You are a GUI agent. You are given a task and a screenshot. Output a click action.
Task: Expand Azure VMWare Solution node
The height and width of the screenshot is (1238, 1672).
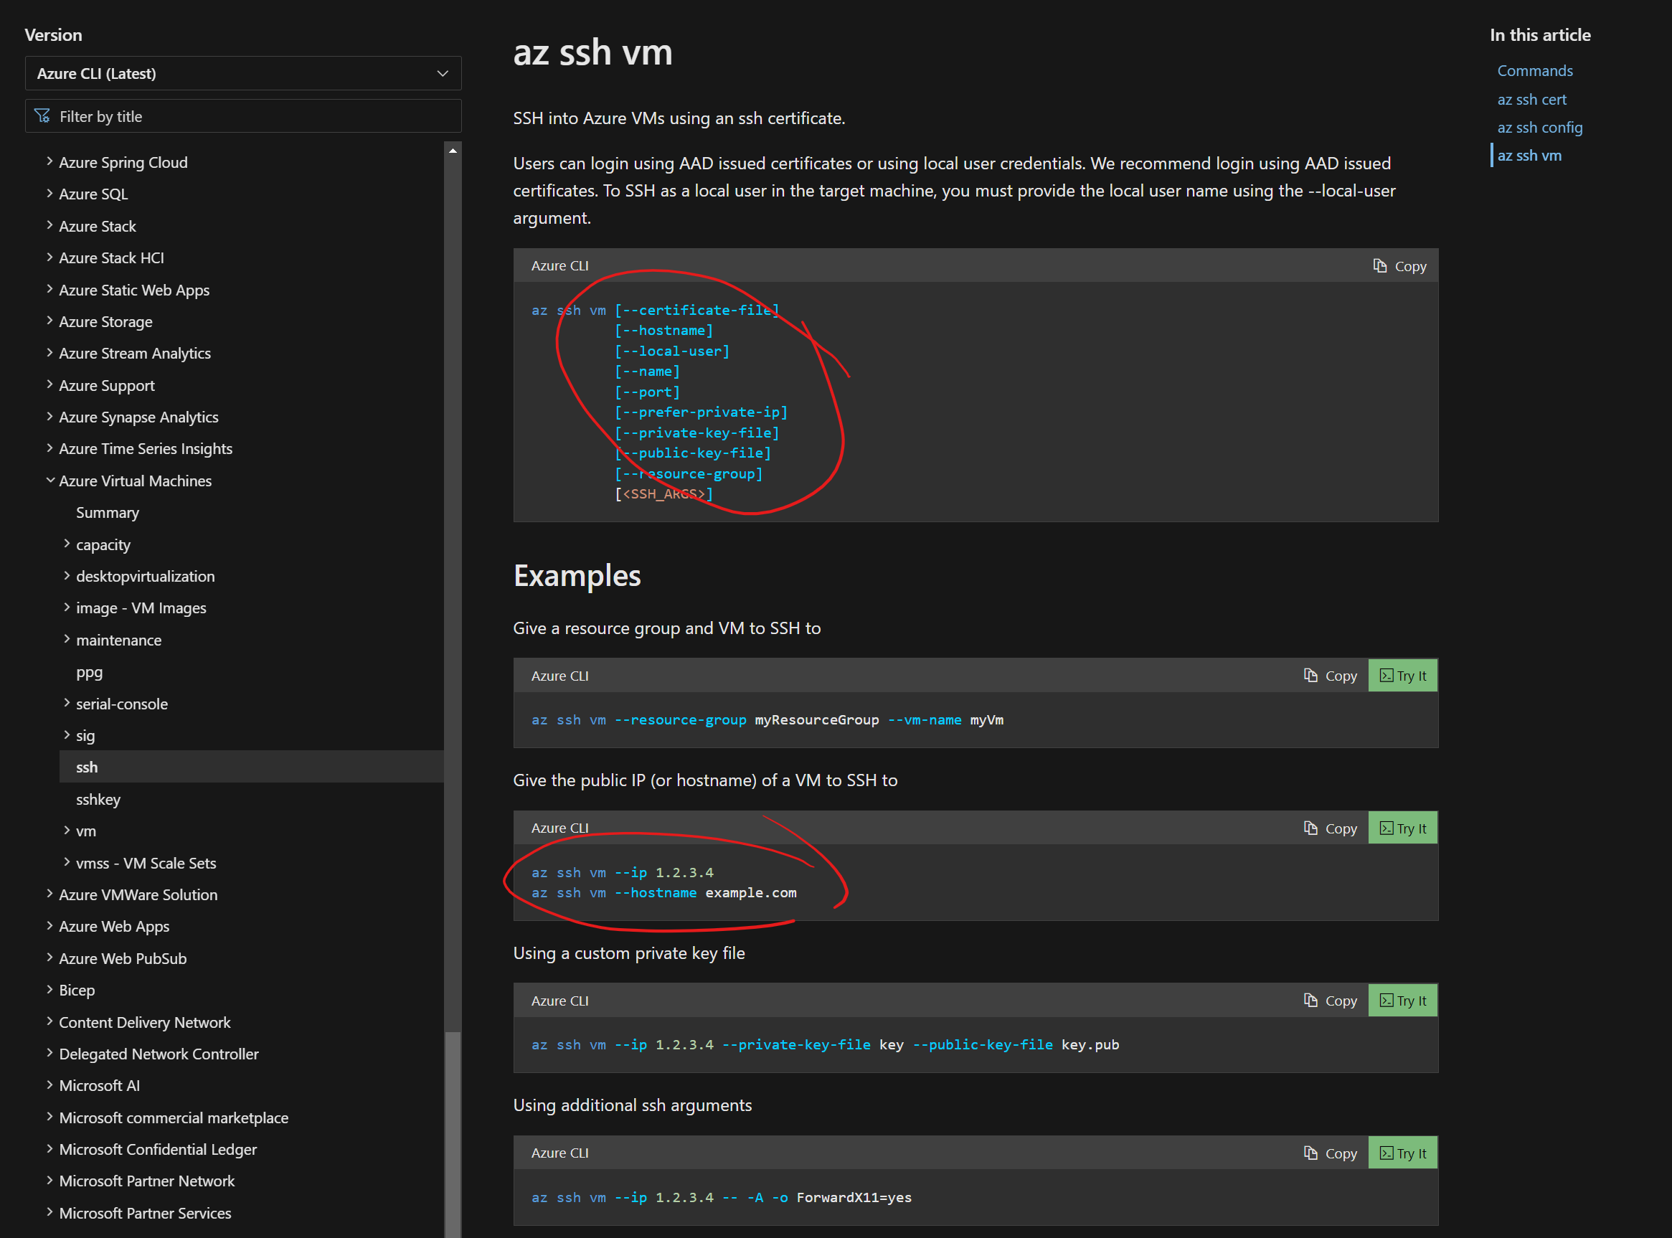pos(49,894)
